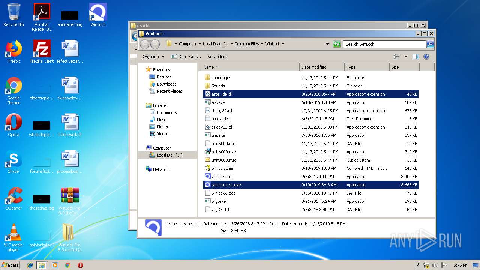The height and width of the screenshot is (270, 480).
Task: Click the Explorer Back navigation button
Action: click(144, 44)
